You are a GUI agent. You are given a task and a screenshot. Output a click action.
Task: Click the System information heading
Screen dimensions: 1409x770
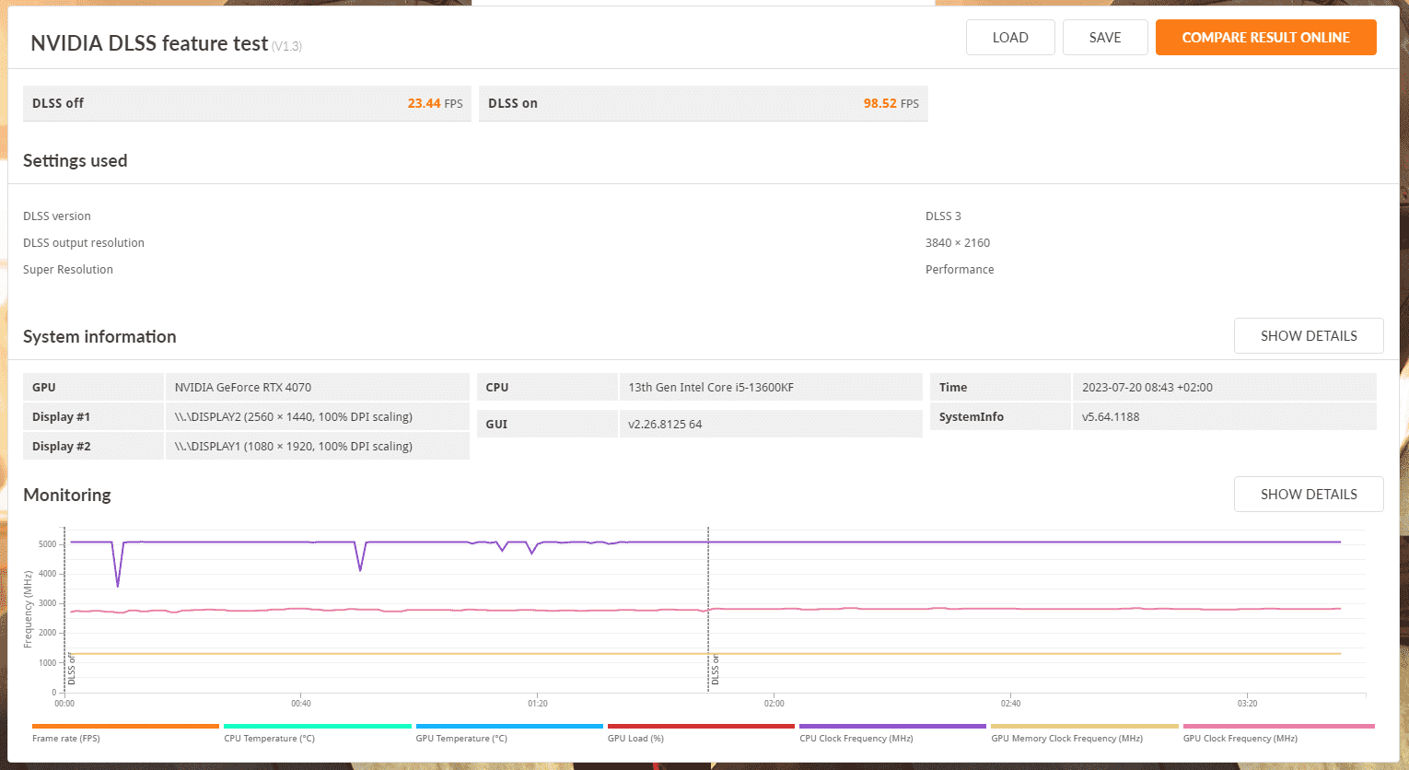(x=99, y=337)
